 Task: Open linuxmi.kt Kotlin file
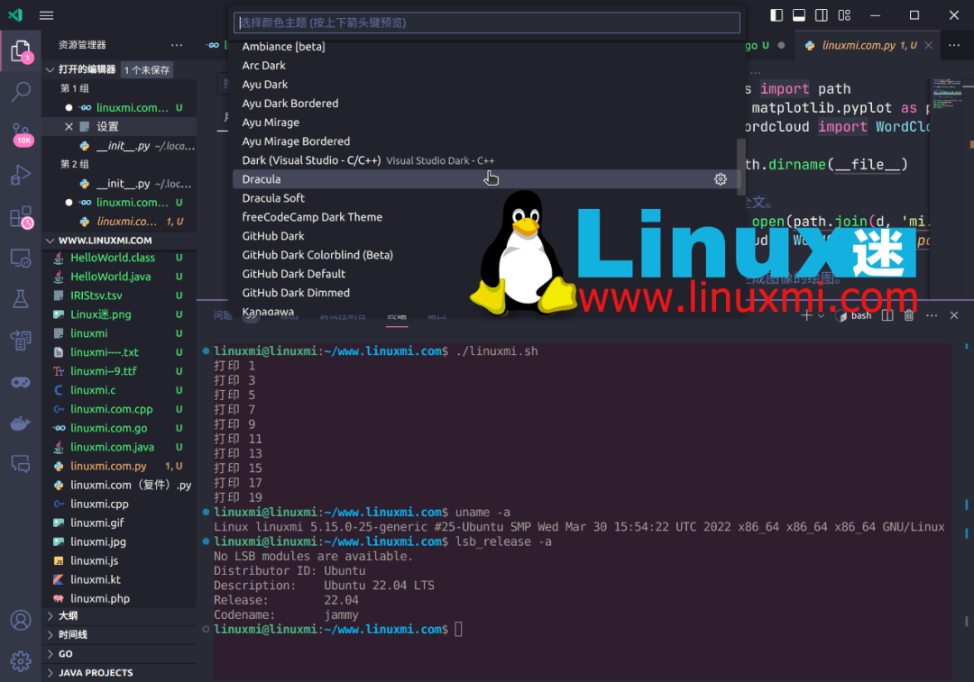(x=119, y=579)
